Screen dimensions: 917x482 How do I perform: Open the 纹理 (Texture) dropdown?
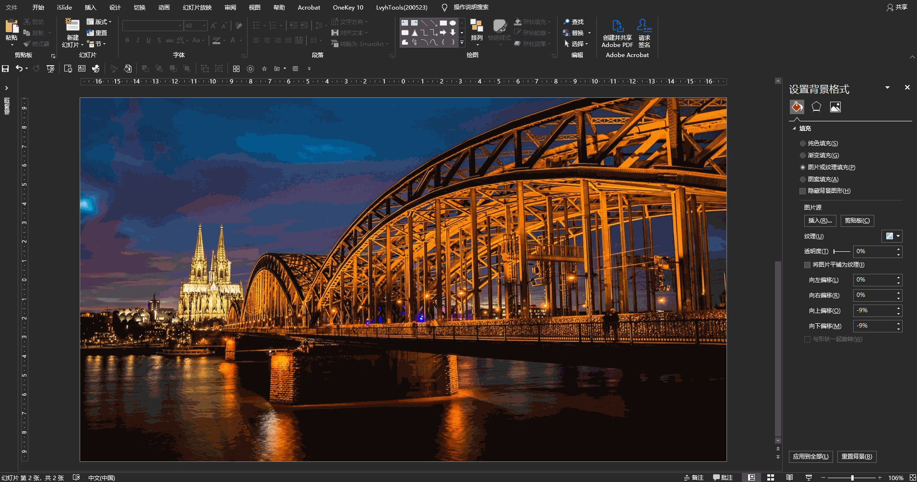click(x=892, y=236)
